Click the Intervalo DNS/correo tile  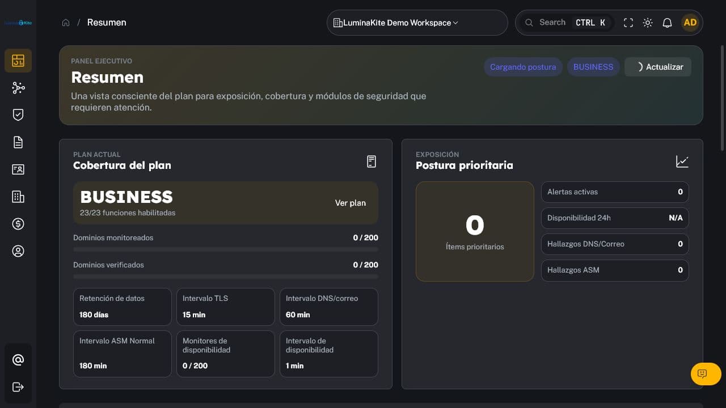(329, 307)
